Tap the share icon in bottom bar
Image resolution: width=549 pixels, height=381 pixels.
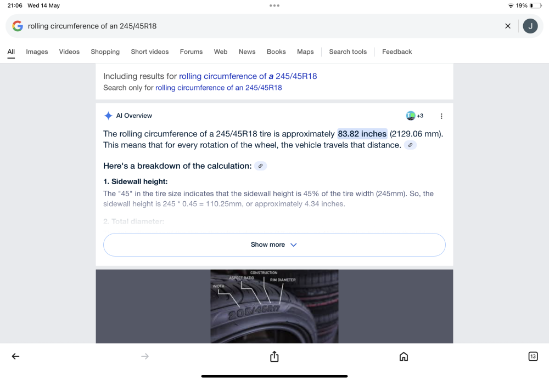pos(274,356)
